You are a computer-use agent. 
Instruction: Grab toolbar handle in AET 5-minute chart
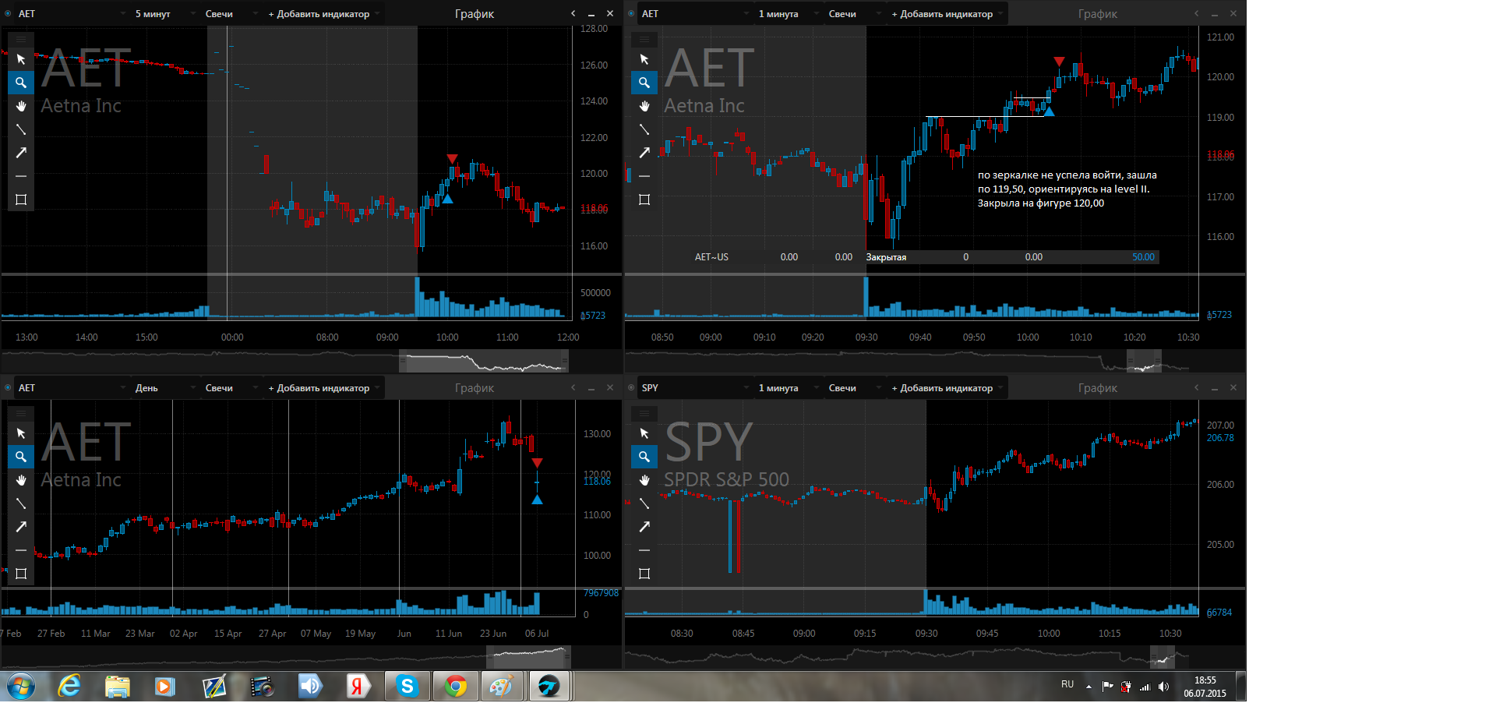(x=21, y=39)
